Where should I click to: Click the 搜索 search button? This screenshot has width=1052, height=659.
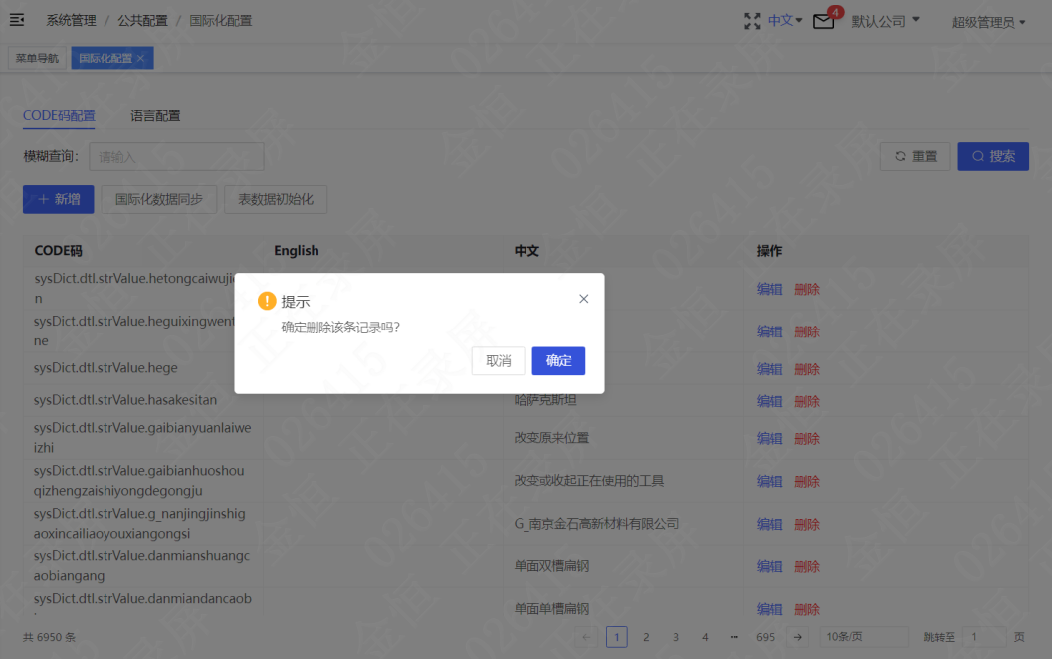(993, 156)
